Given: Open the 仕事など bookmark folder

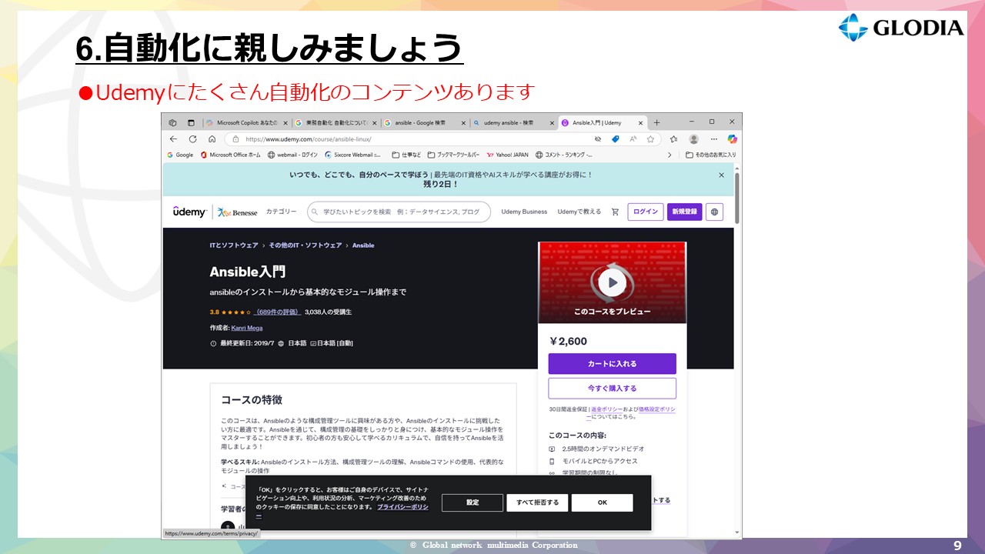Looking at the screenshot, I should tap(406, 155).
